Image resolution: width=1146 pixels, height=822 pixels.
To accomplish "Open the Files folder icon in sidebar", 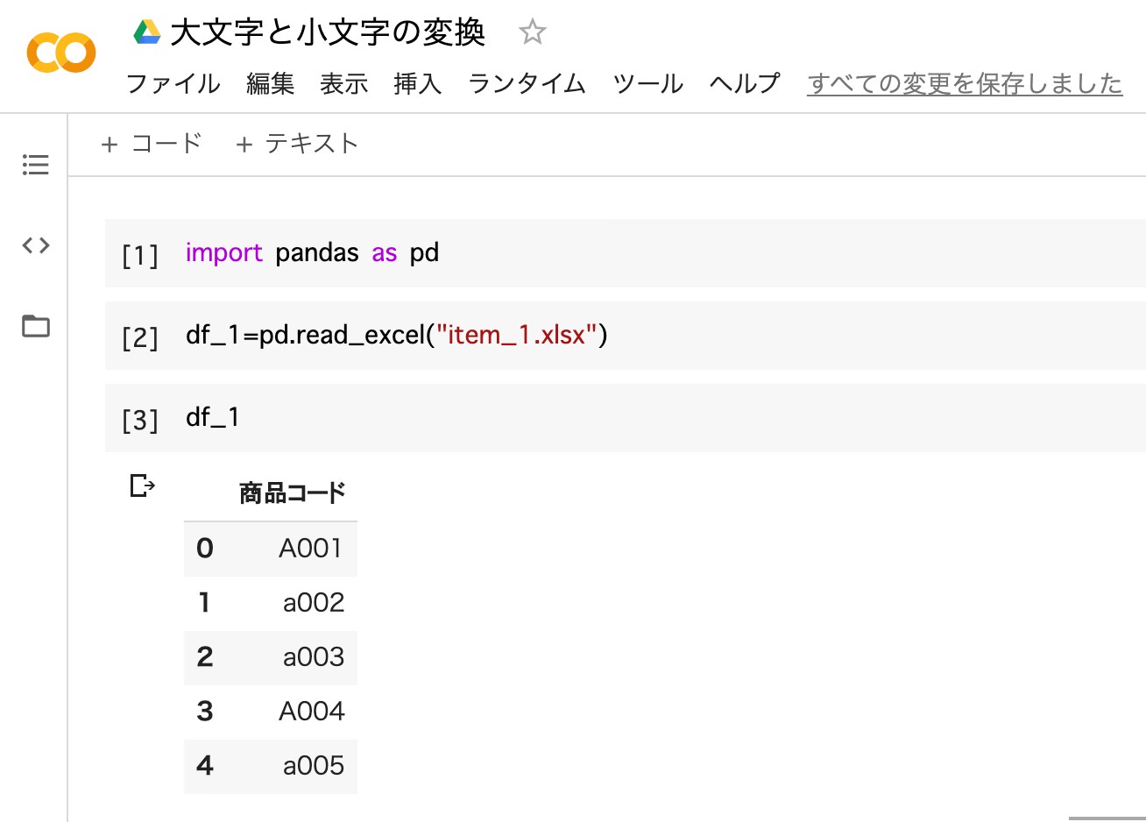I will pyautogui.click(x=35, y=326).
